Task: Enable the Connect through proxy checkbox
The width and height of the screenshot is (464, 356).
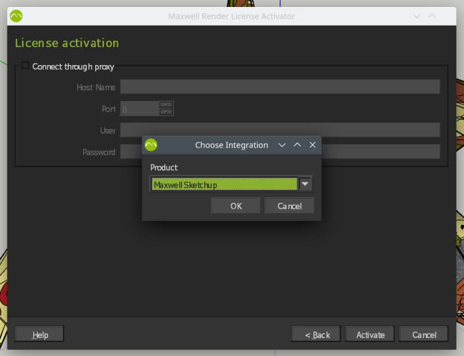Action: tap(25, 66)
